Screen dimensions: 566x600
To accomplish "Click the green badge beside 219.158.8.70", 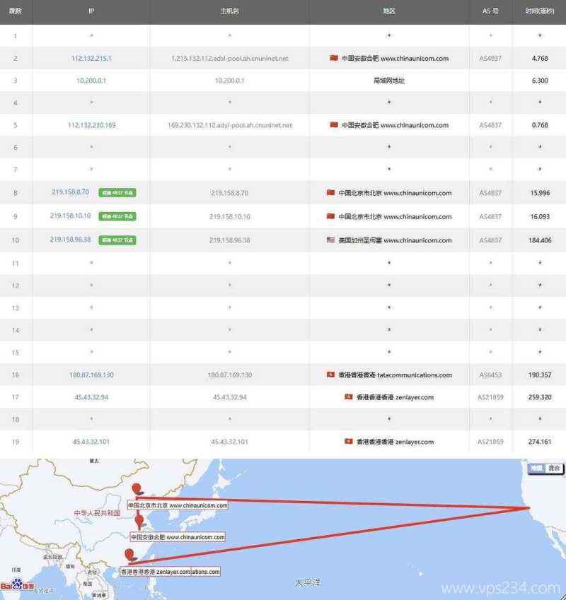I will [117, 192].
